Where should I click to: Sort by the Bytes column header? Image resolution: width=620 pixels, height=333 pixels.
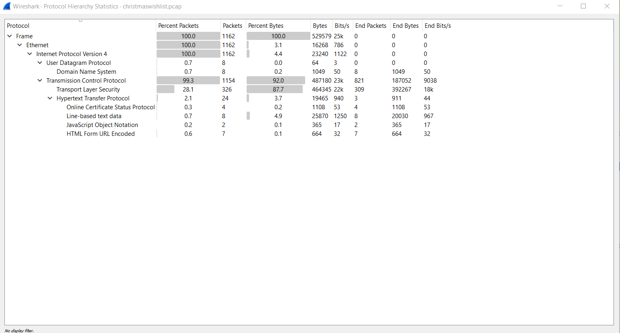click(321, 26)
